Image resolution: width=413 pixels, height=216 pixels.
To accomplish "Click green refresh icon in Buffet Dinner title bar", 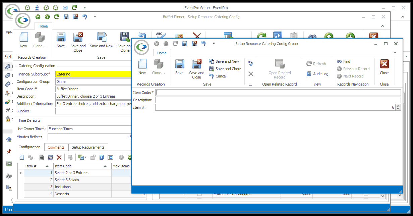I will 57,17.
